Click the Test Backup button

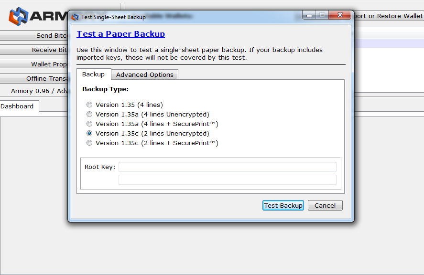(283, 205)
